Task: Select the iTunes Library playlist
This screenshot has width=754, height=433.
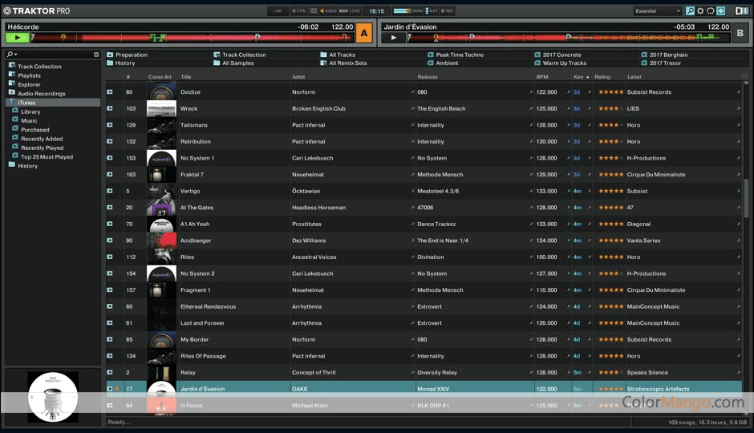Action: (30, 111)
